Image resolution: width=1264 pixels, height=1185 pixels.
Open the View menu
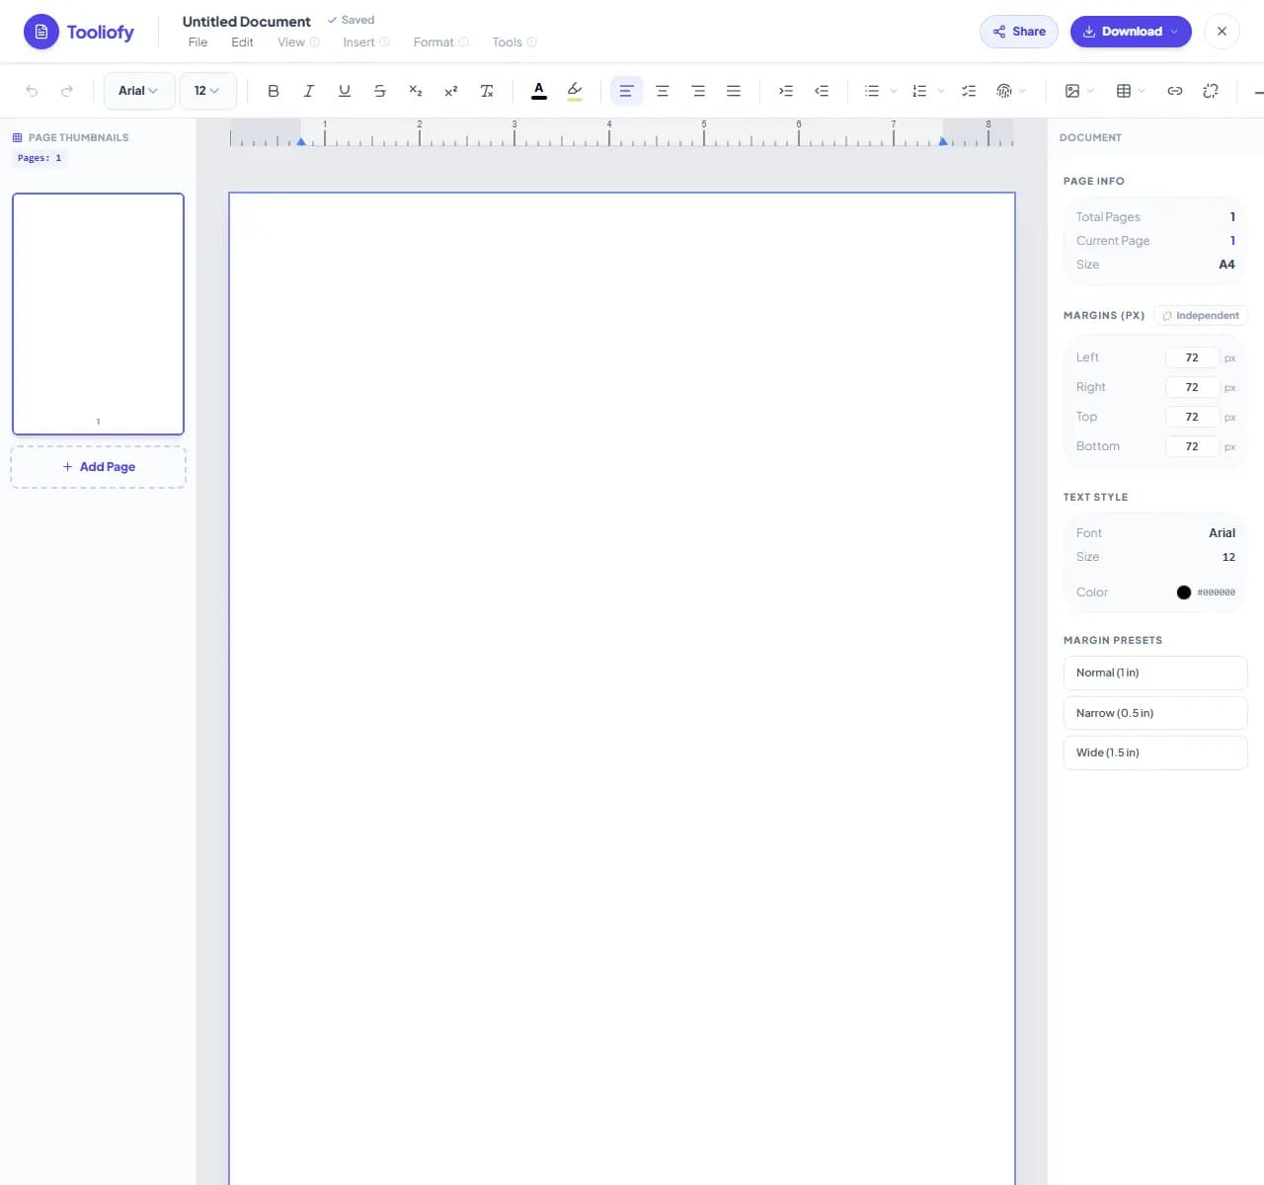pyautogui.click(x=291, y=42)
